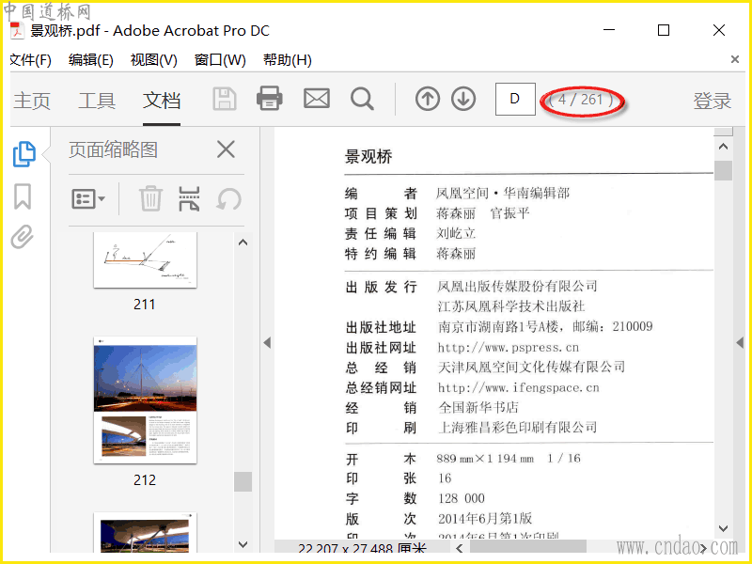Open the 文件(F) menu
Viewport: 752px width, 564px height.
click(30, 60)
